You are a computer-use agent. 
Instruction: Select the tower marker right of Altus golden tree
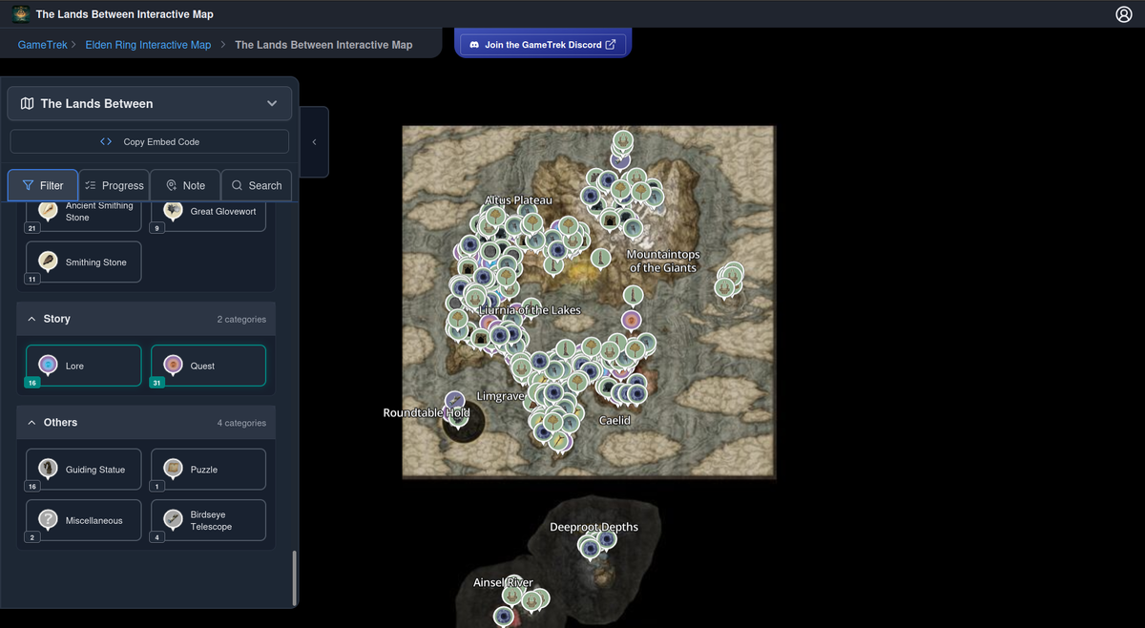tap(600, 260)
